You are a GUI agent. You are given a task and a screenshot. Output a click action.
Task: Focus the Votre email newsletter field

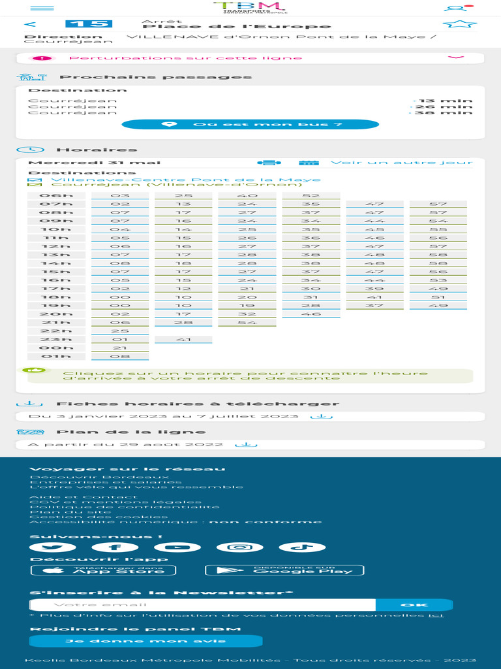[x=203, y=605]
